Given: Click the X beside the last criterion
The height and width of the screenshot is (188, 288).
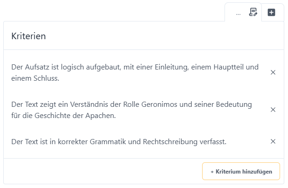Looking at the screenshot, I should coord(273,141).
